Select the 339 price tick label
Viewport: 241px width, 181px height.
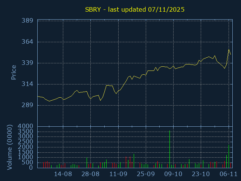pyautogui.click(x=27, y=63)
